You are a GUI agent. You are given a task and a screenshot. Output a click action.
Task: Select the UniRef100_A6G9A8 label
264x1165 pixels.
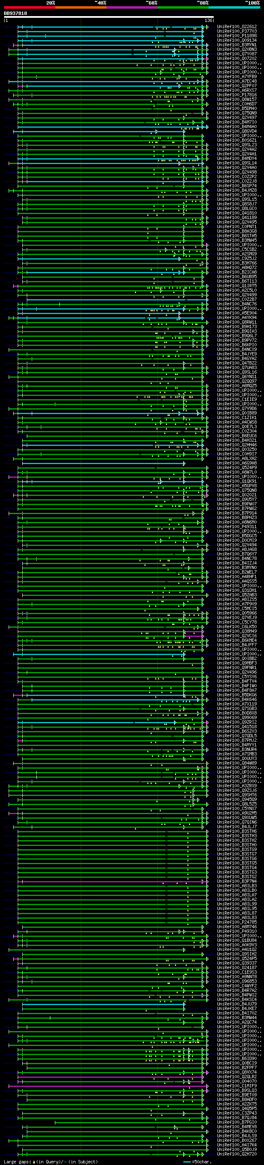pos(237,464)
